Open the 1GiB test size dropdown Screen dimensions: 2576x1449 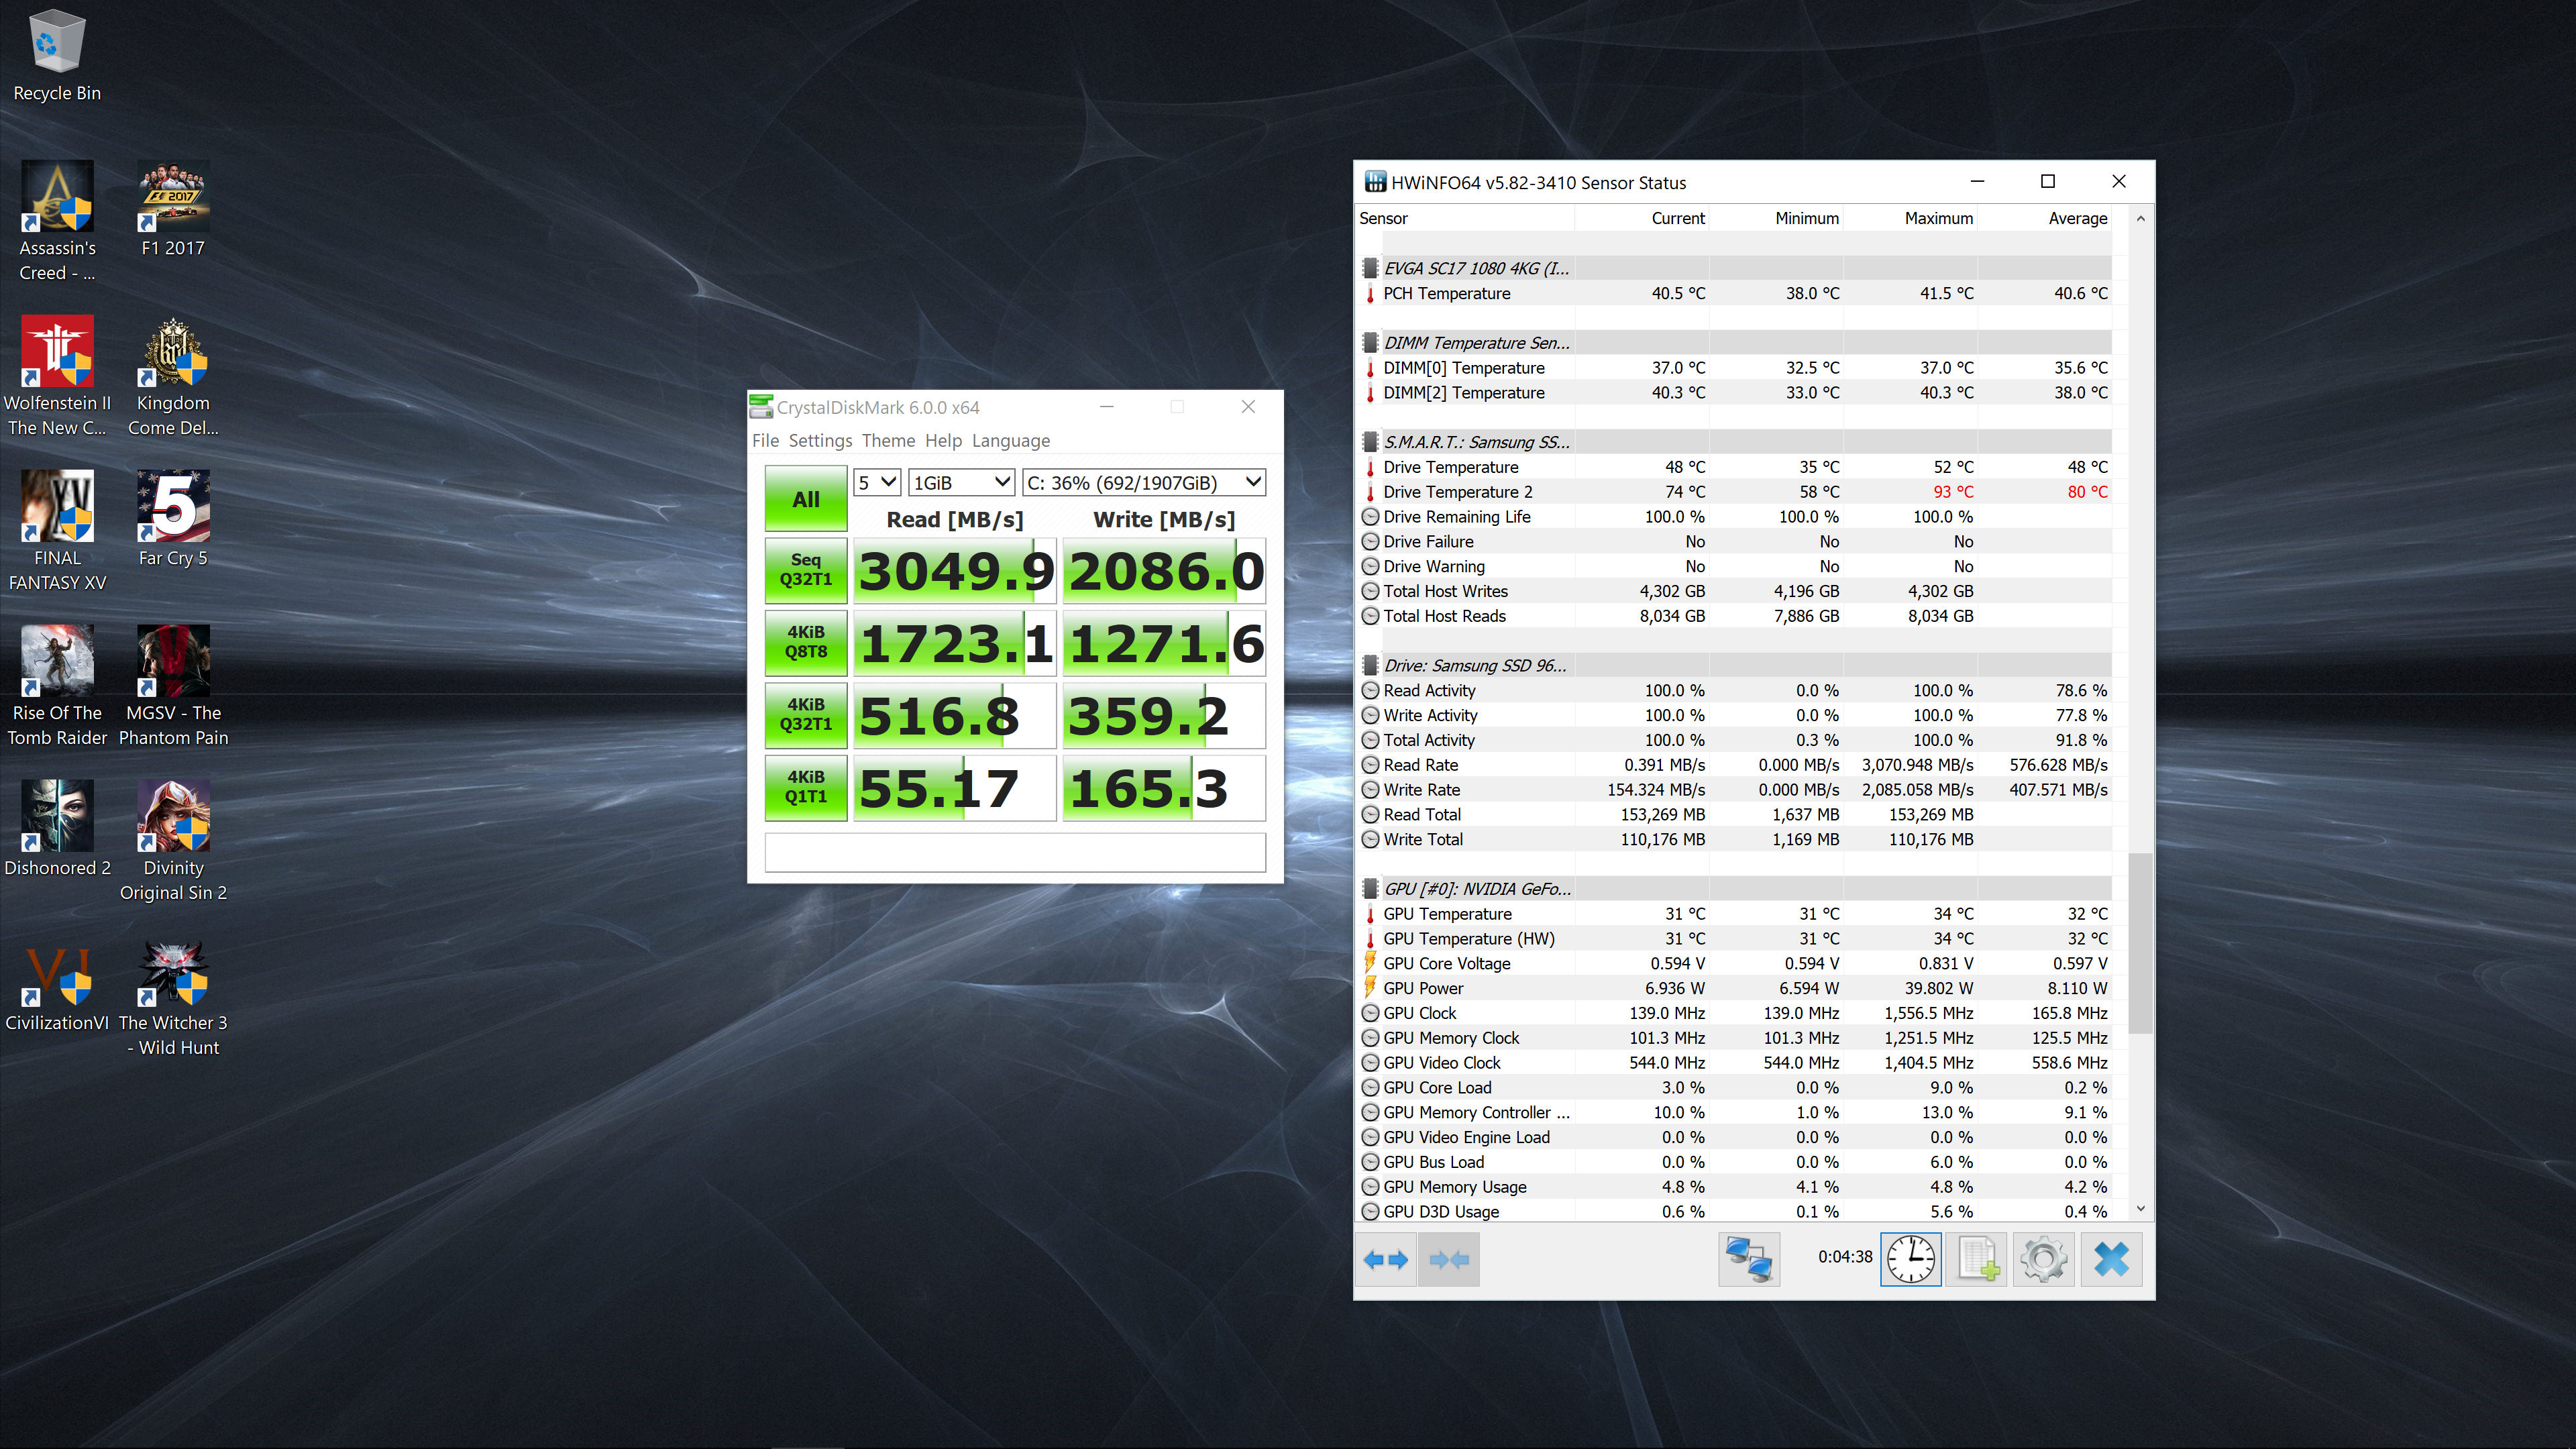click(961, 483)
